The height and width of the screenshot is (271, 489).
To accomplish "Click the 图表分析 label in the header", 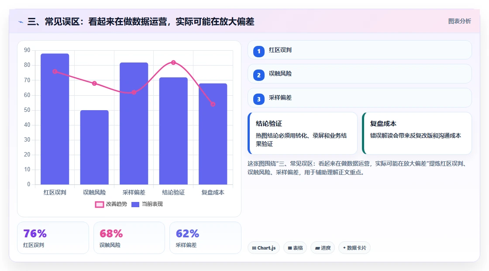I will click(459, 21).
